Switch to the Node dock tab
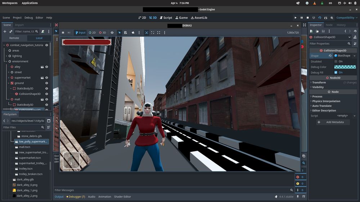Viewport: 360px width, 202px height. [329, 25]
